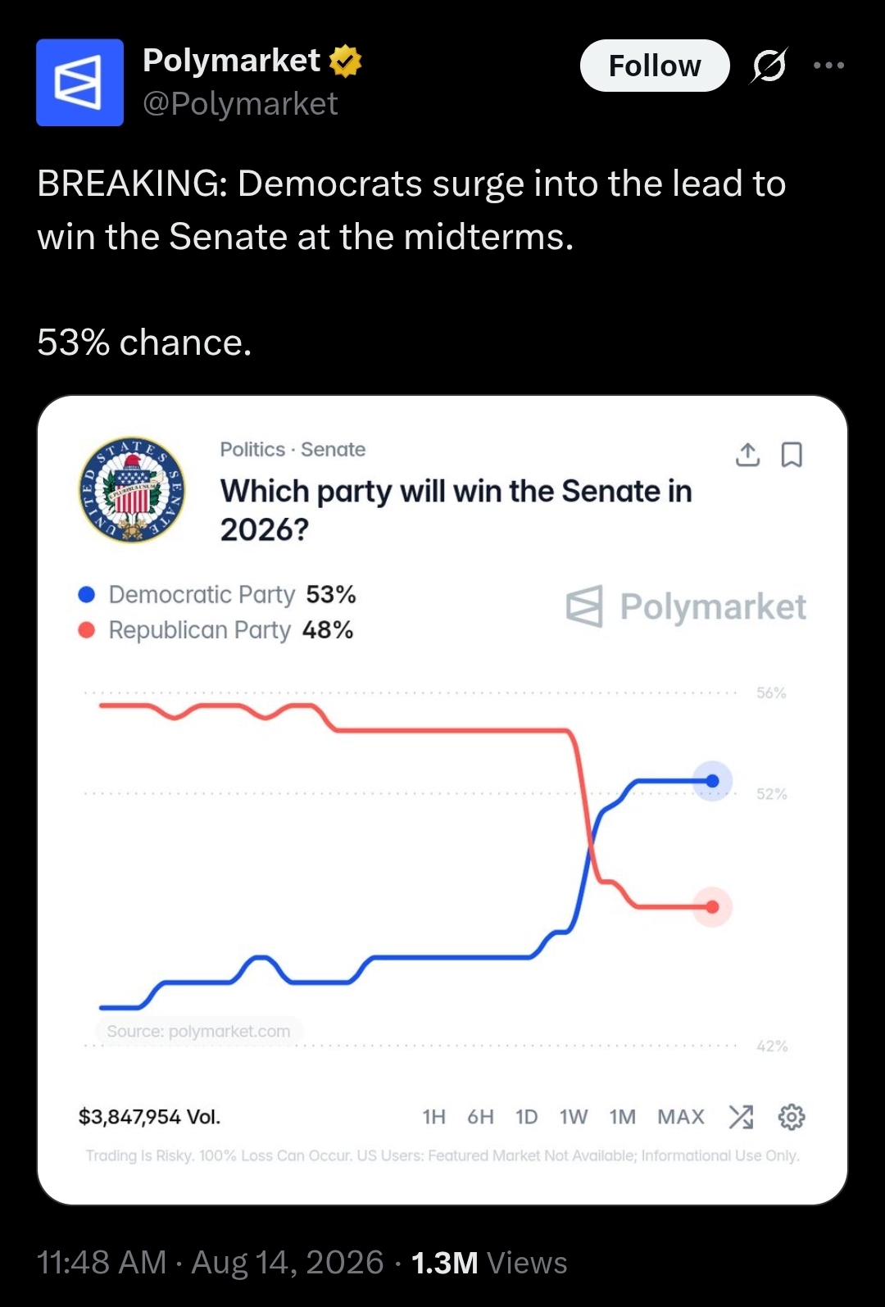Click the gold verified badge
The width and height of the screenshot is (885, 1307).
pyautogui.click(x=346, y=61)
